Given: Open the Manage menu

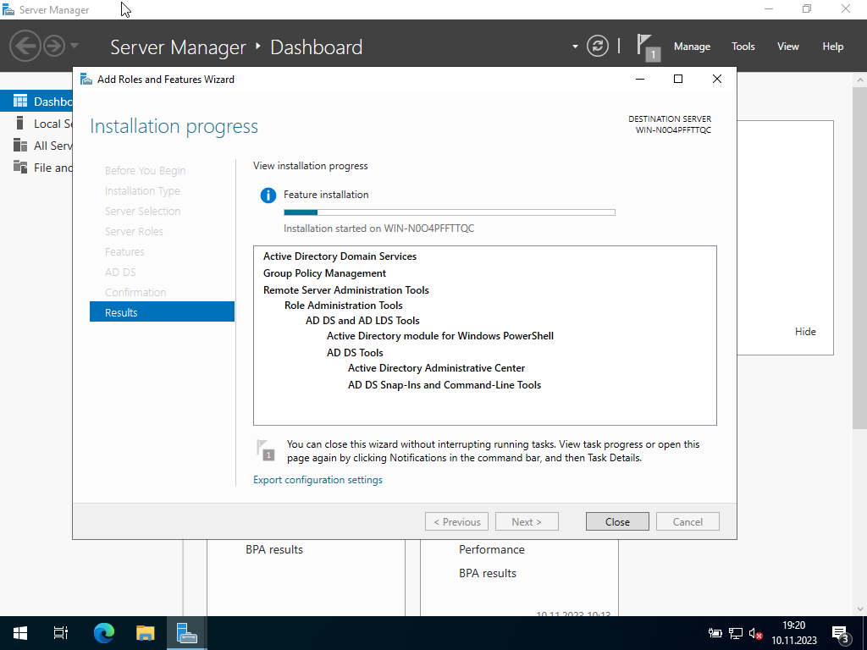Looking at the screenshot, I should [x=692, y=47].
